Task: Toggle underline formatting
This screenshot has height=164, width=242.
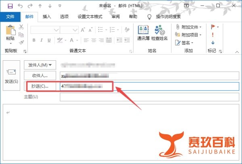Action: click(49, 40)
